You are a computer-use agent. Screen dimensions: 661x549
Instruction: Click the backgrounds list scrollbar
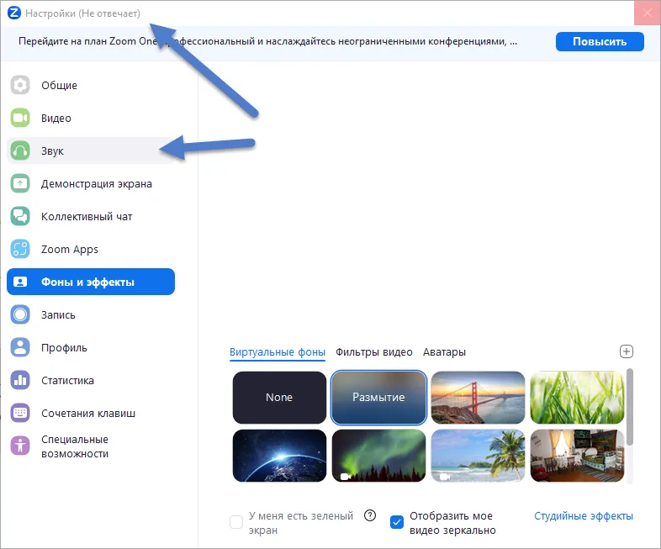click(629, 407)
